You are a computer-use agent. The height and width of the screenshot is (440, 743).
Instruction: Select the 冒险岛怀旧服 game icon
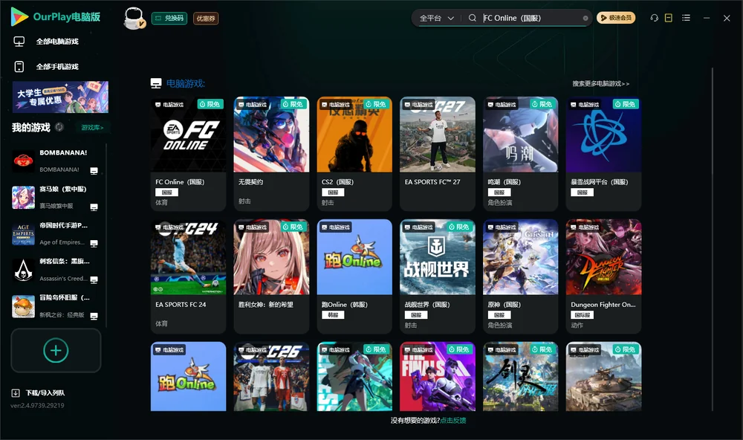[x=23, y=306]
